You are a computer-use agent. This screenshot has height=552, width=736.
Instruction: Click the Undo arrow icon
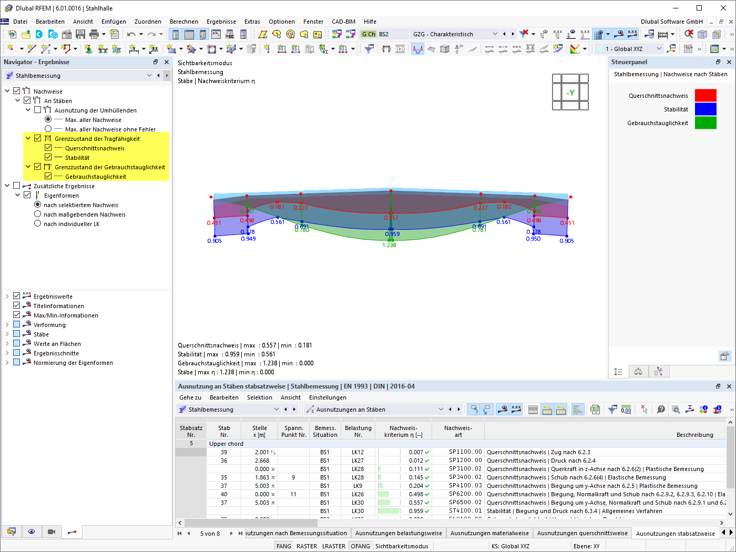tap(131, 34)
